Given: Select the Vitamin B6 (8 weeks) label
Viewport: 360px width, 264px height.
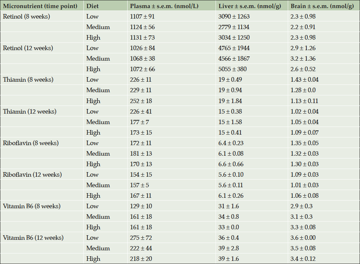Looking at the screenshot, I should [32, 206].
